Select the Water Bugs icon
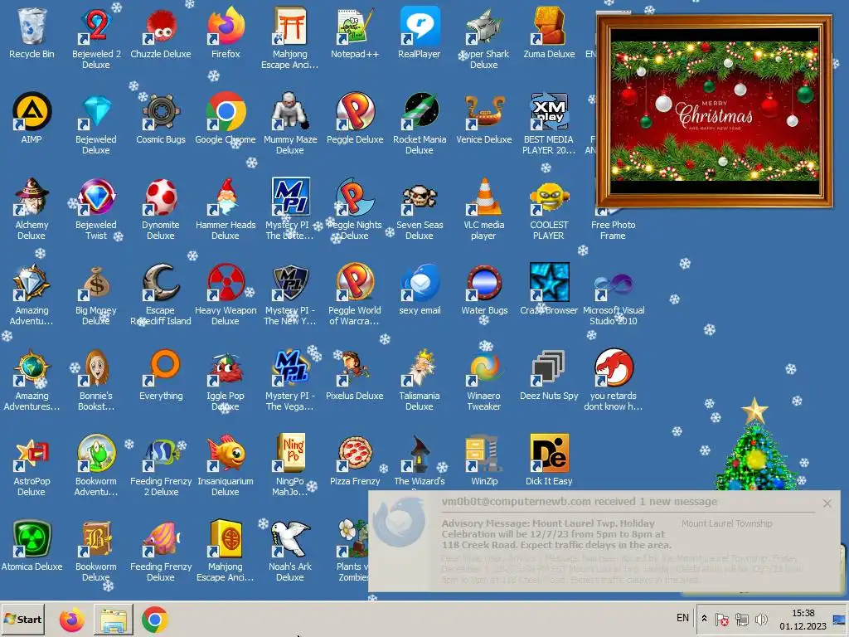 (484, 282)
